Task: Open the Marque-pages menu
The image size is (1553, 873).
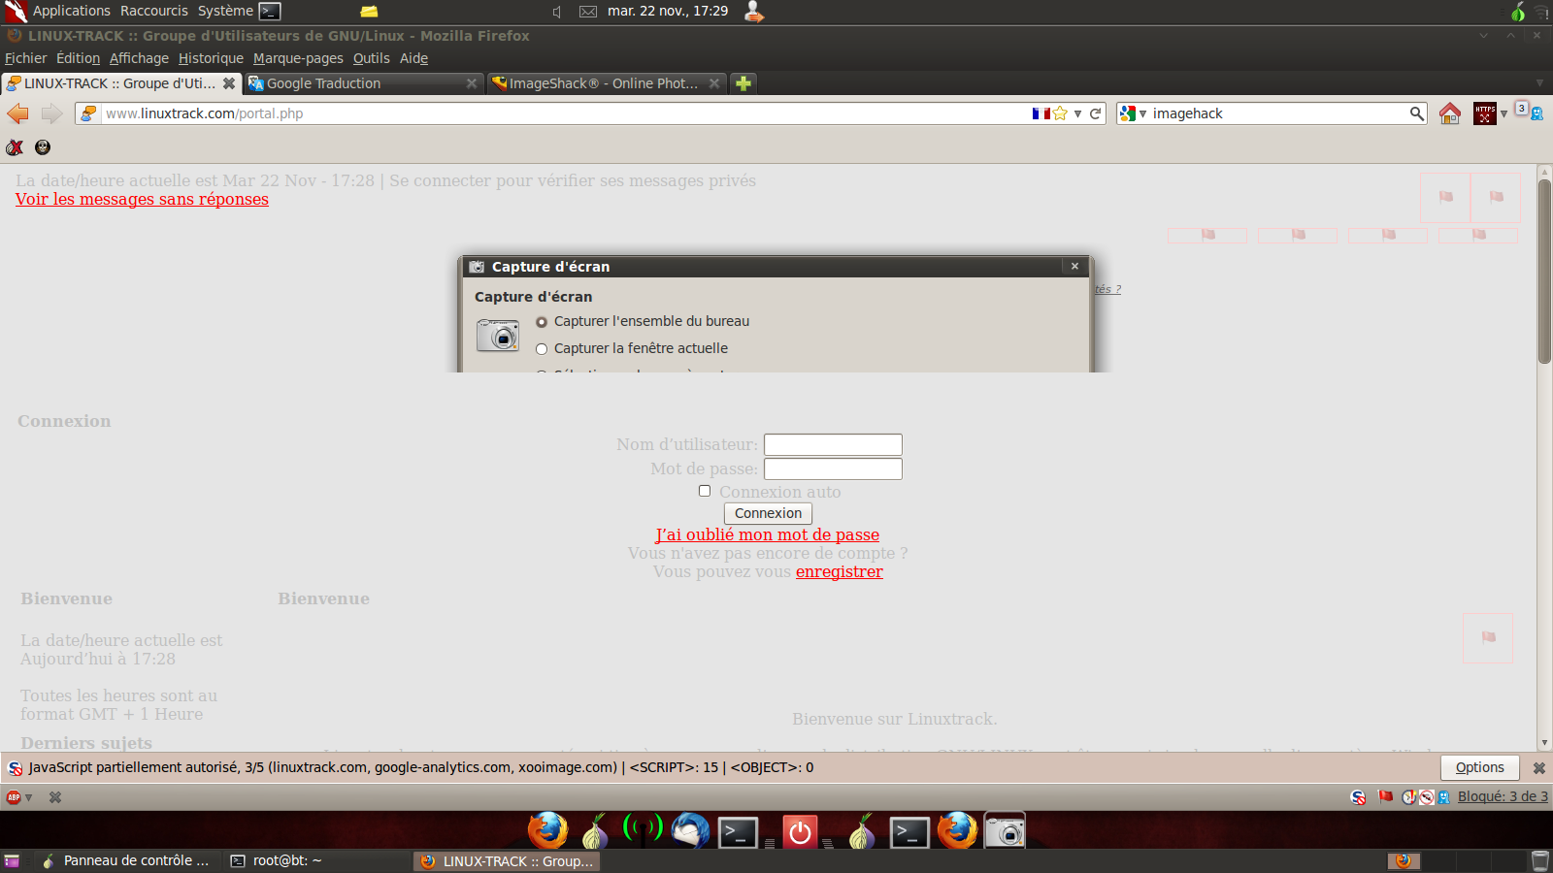Action: pyautogui.click(x=298, y=58)
